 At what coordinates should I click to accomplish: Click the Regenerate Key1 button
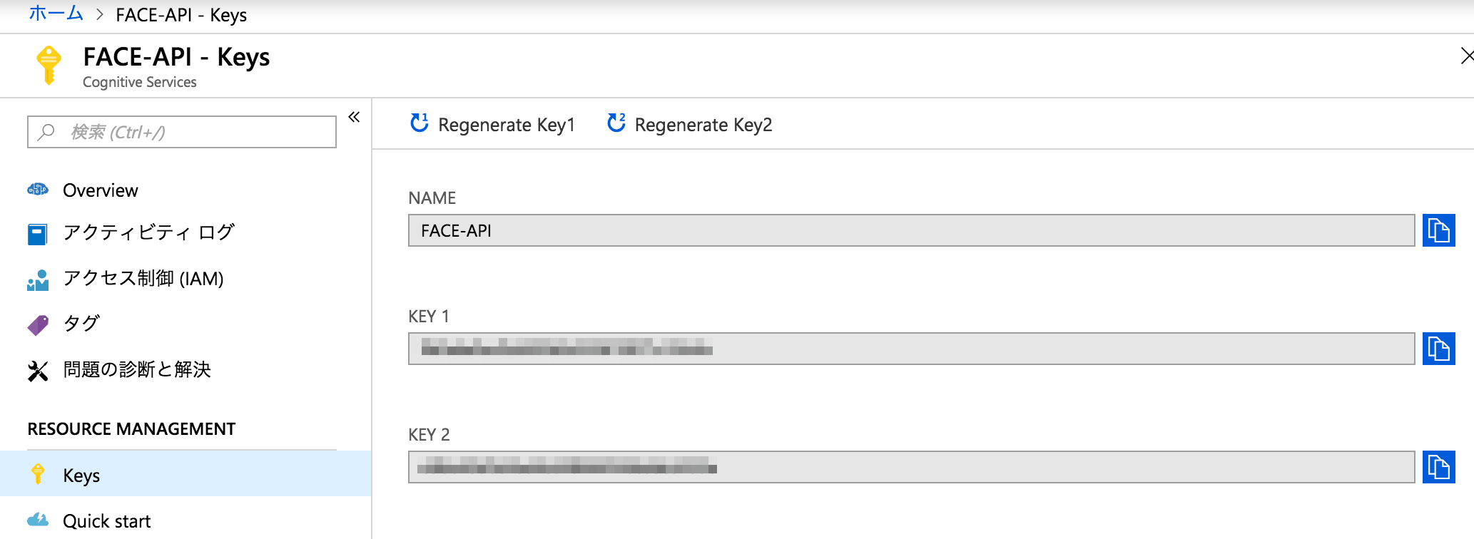coord(492,125)
